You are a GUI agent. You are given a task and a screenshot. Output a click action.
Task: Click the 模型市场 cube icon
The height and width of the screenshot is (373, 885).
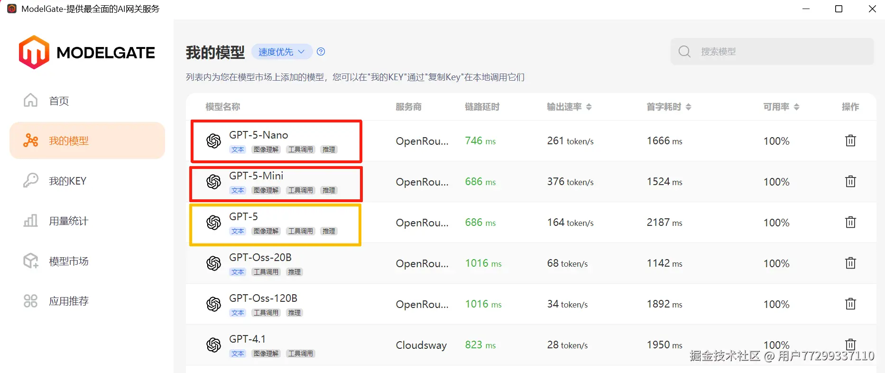(x=31, y=261)
